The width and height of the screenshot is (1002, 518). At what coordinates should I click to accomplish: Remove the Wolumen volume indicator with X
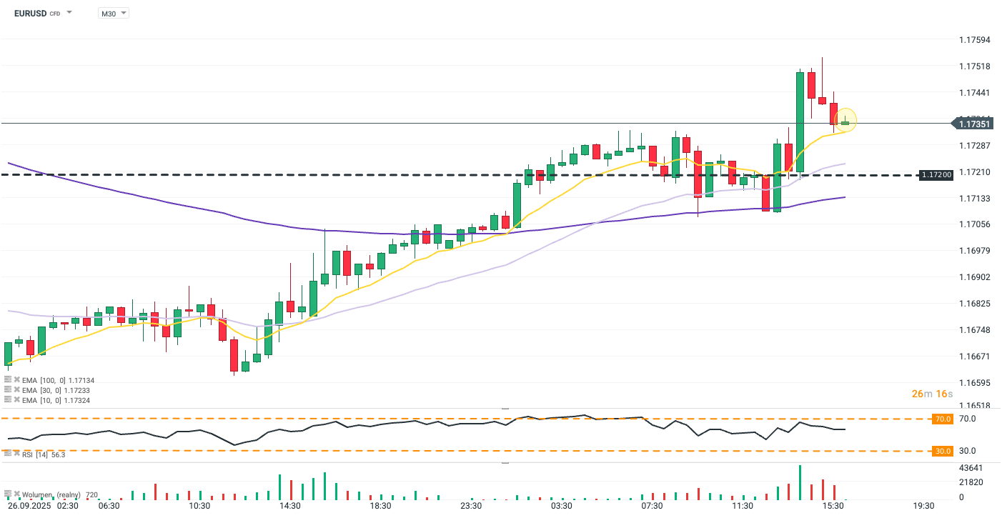point(16,494)
